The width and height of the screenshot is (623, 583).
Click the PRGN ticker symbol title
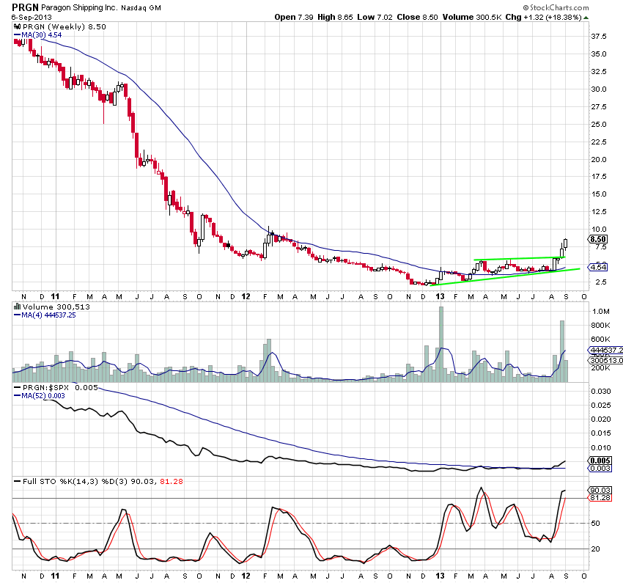click(26, 7)
